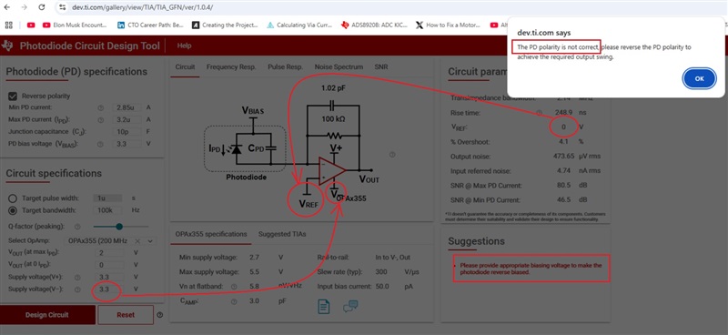The height and width of the screenshot is (335, 728).
Task: Click the 'Photodiode Circuit Design Tool' title
Action: pyautogui.click(x=89, y=46)
